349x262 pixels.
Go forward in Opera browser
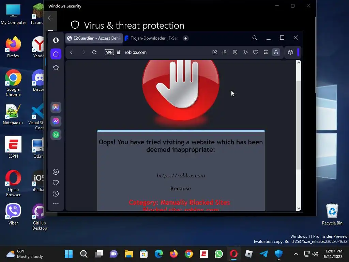click(x=84, y=52)
